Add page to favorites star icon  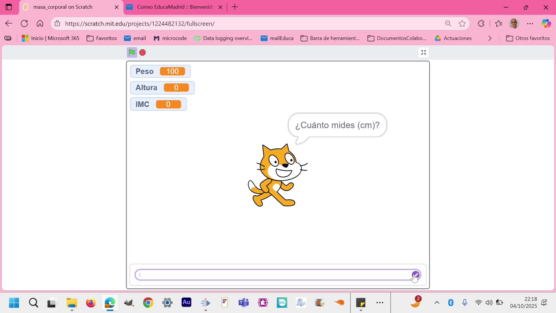coord(462,24)
